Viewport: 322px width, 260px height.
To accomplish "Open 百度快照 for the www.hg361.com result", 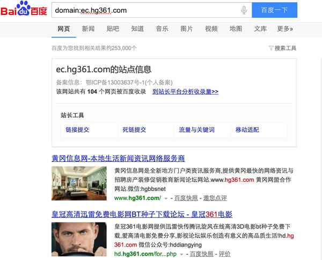I will (x=186, y=198).
